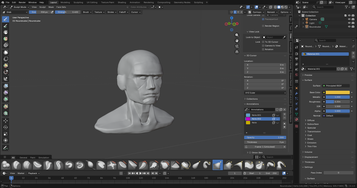Enable Lock To 3D Cursor checkbox
Viewport: 357px width, 188px height.
pos(263,42)
